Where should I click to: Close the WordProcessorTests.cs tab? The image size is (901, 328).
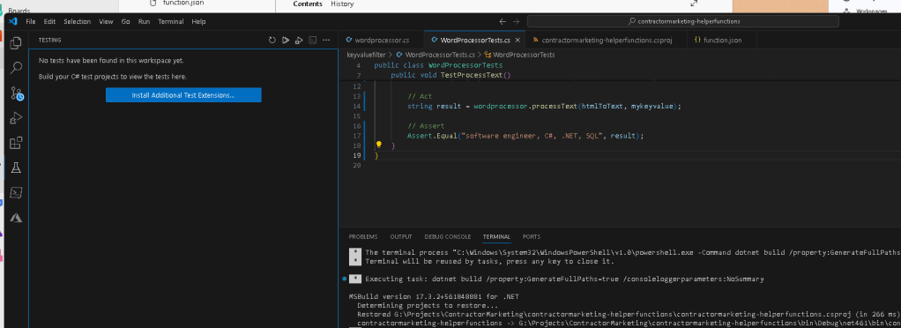coord(518,41)
